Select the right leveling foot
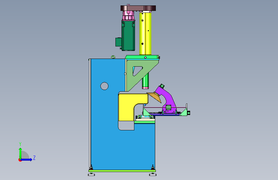Viewport: 278px width, 180px height. pos(153,175)
